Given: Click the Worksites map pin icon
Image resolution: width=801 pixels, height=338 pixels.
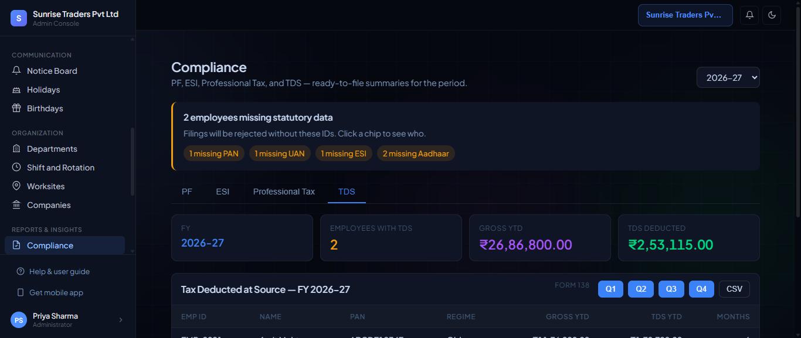Looking at the screenshot, I should click(16, 186).
